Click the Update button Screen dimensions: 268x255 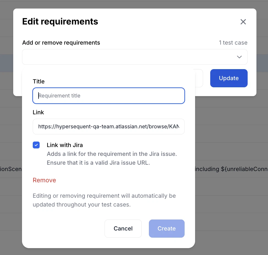pyautogui.click(x=229, y=78)
